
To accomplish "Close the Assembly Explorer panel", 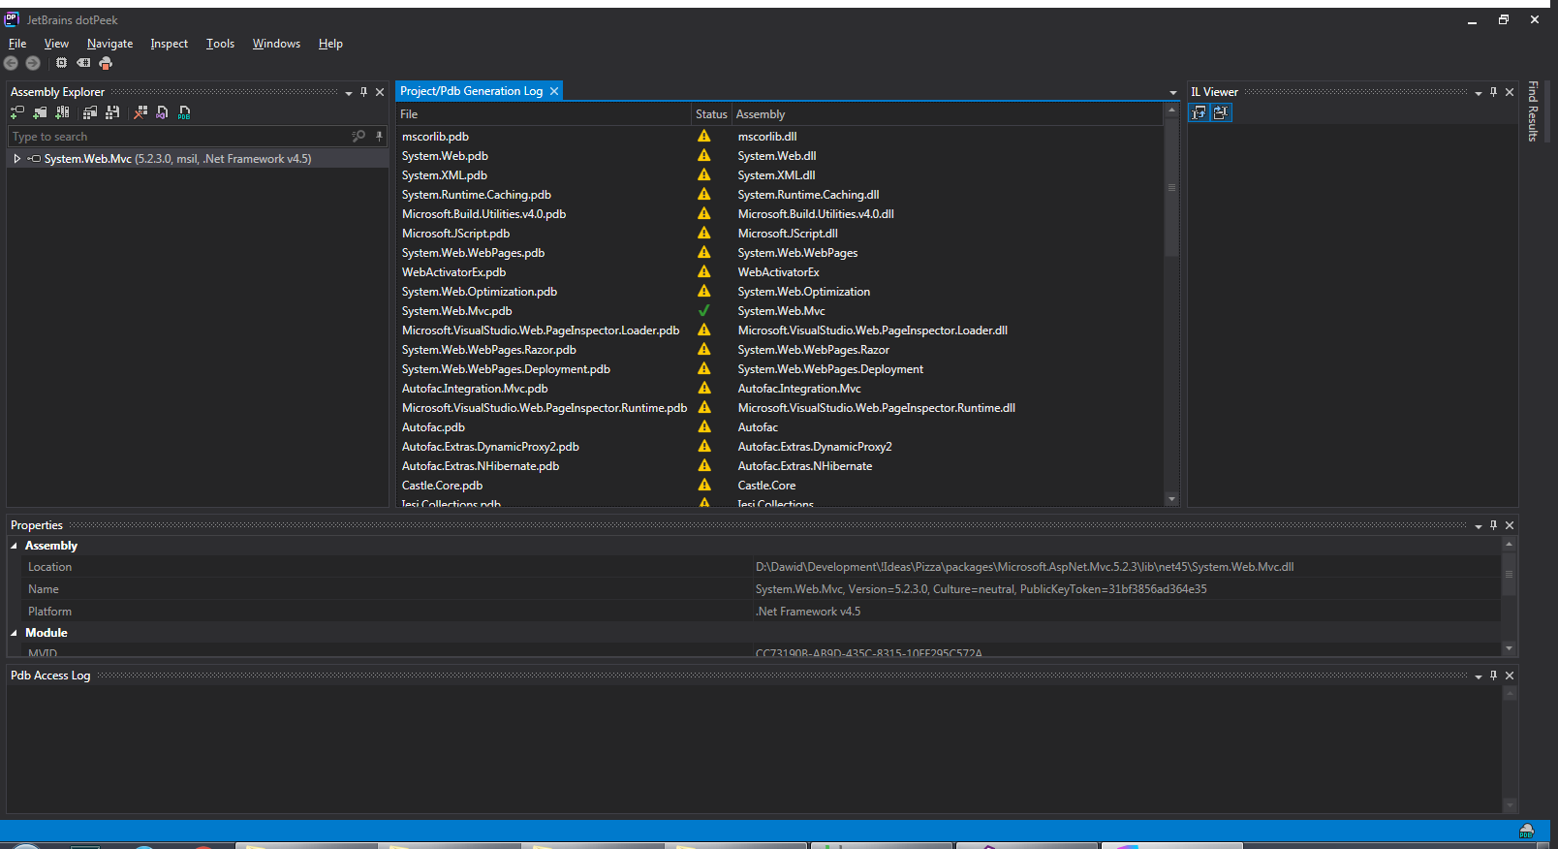I will tap(380, 92).
